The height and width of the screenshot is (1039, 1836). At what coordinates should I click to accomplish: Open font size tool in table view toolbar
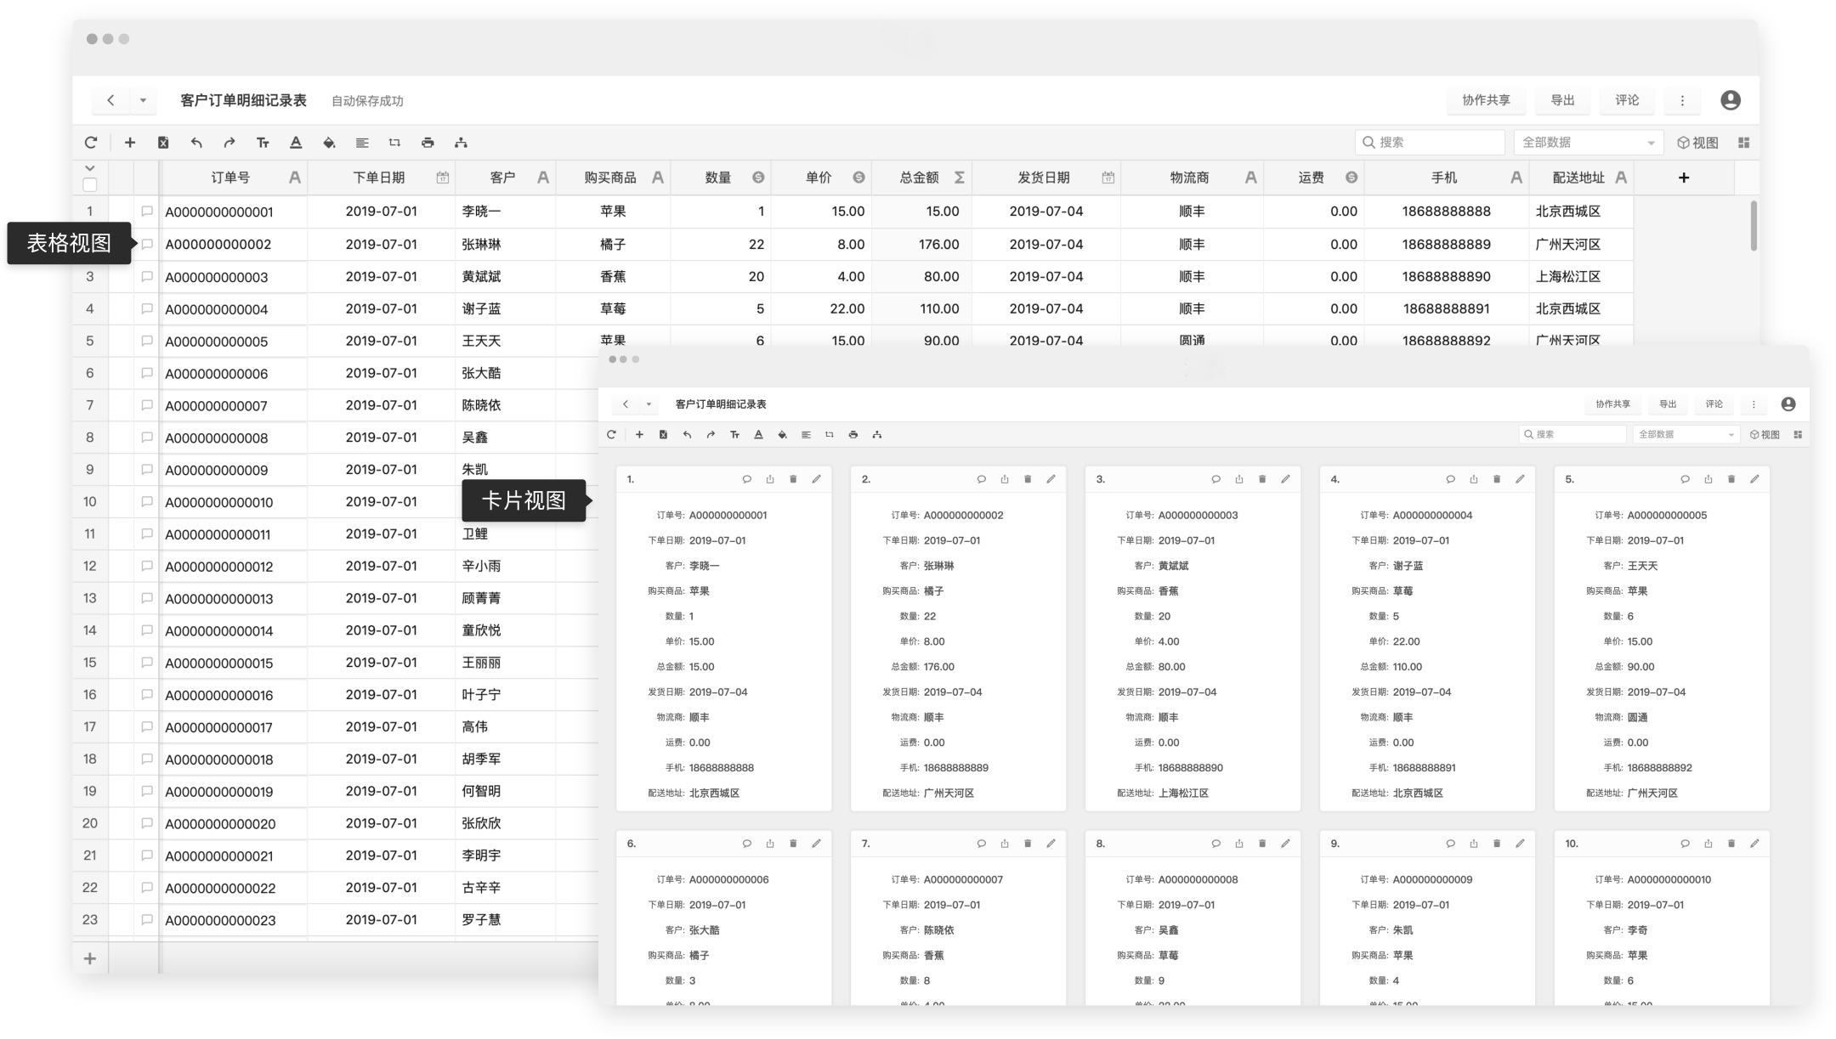click(263, 143)
